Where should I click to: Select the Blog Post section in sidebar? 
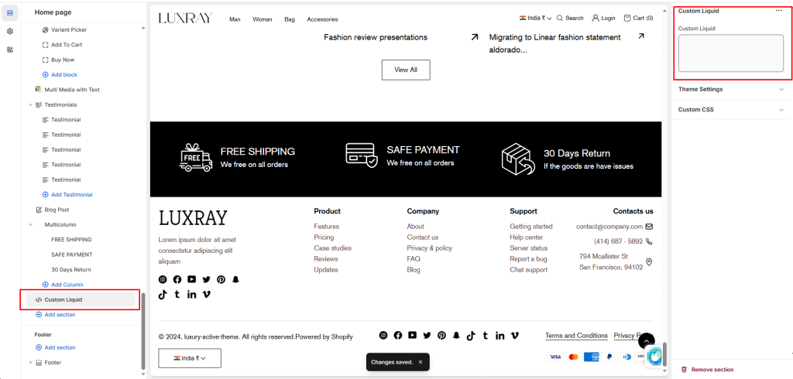(x=57, y=209)
